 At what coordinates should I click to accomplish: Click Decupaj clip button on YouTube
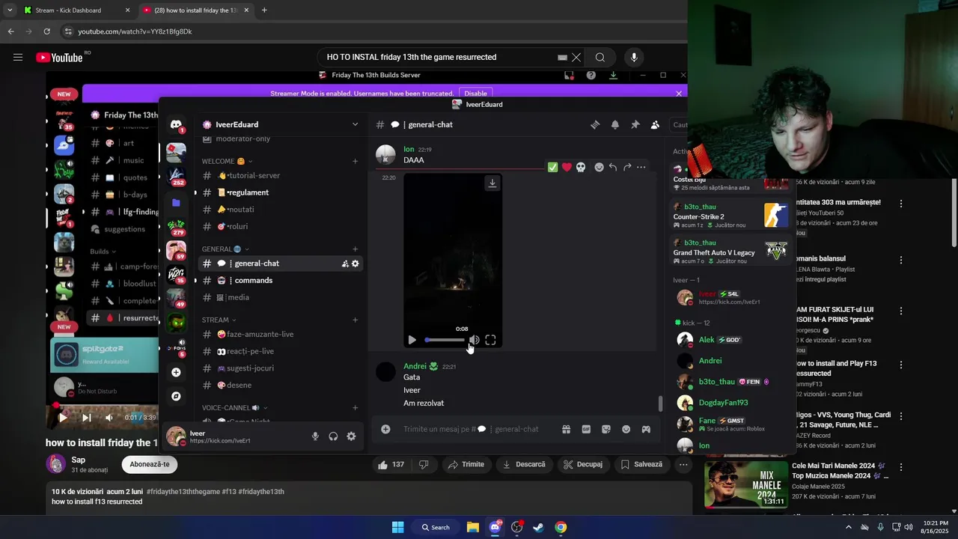click(583, 464)
